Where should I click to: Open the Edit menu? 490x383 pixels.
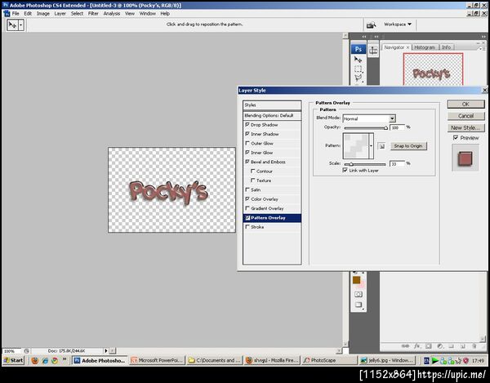click(x=28, y=13)
